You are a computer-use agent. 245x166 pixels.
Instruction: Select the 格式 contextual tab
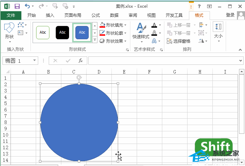pyautogui.click(x=199, y=15)
